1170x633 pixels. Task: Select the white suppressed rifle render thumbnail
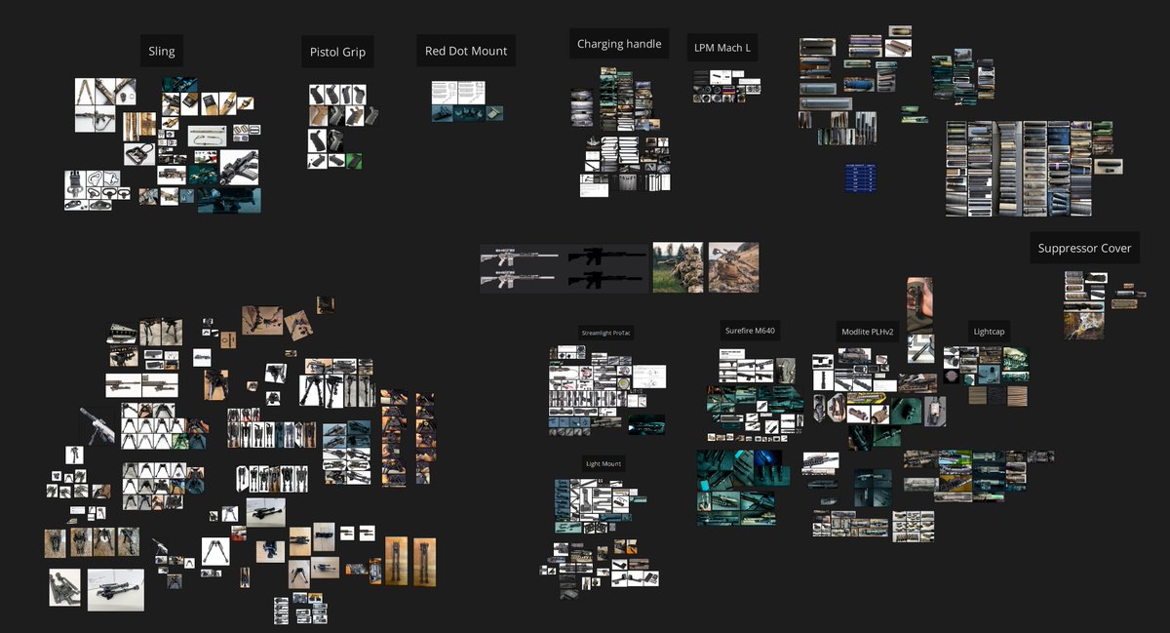point(97,426)
